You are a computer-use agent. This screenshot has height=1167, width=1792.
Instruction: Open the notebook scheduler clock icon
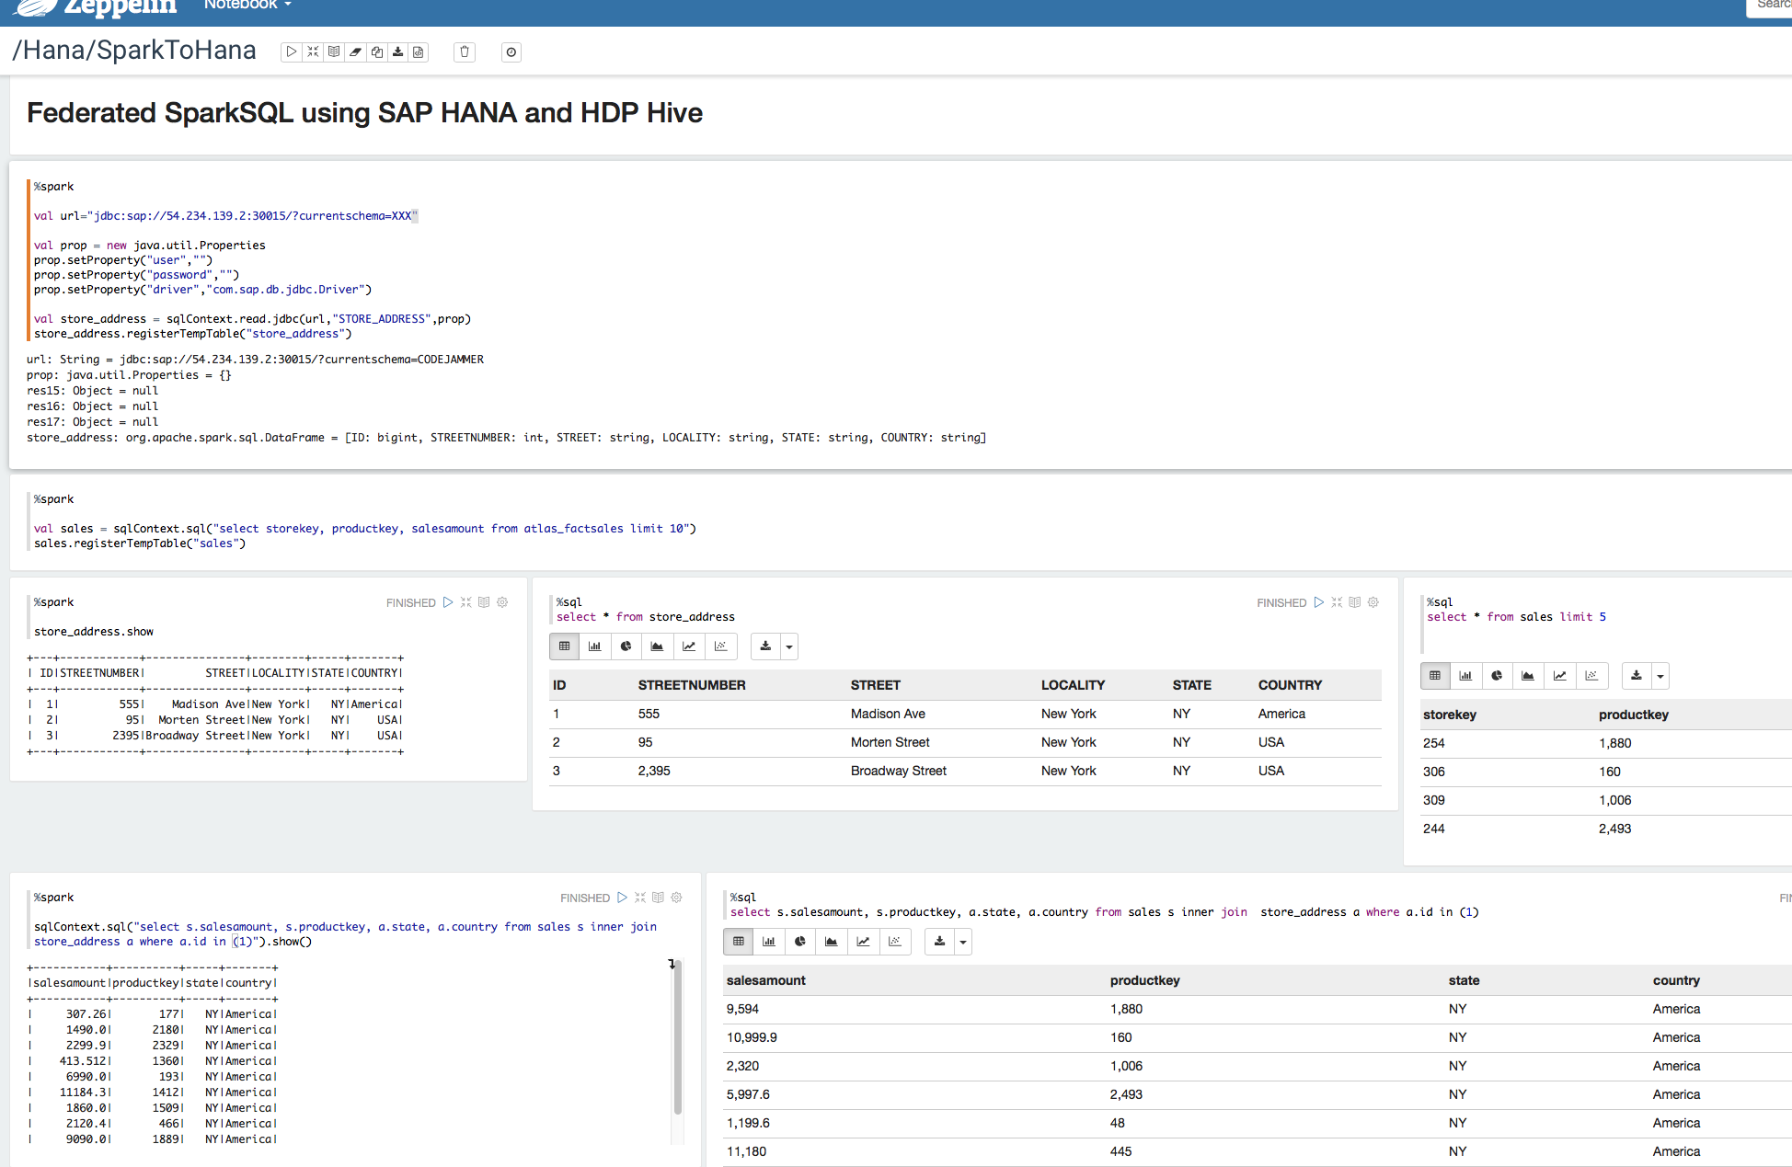click(x=511, y=52)
